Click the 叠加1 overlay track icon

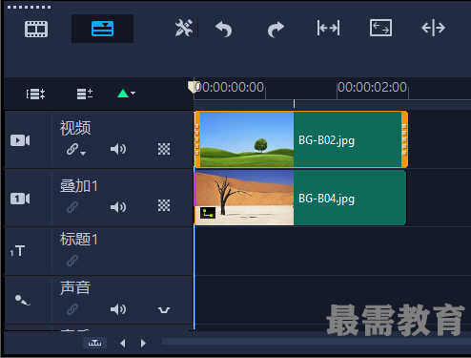pyautogui.click(x=20, y=199)
